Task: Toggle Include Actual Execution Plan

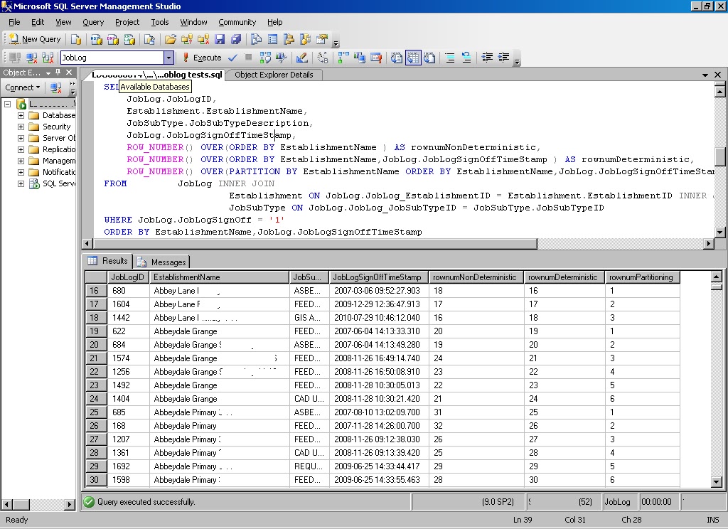Action: 345,58
